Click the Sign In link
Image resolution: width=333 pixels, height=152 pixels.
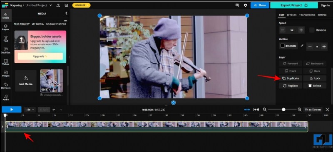pyautogui.click(x=326, y=5)
